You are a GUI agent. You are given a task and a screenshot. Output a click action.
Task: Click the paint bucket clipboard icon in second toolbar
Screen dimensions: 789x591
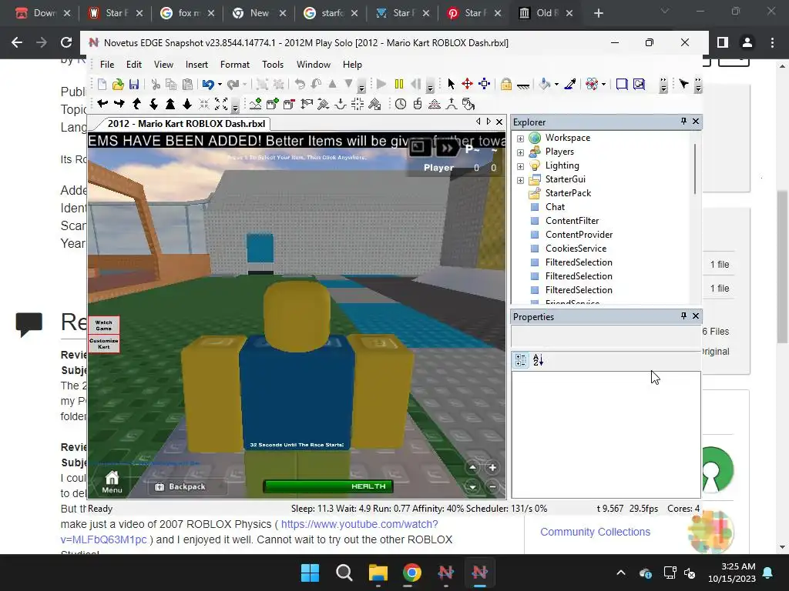point(468,104)
